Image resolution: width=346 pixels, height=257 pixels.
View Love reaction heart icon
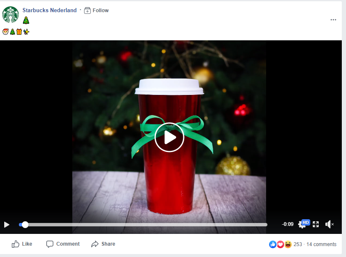(x=280, y=244)
